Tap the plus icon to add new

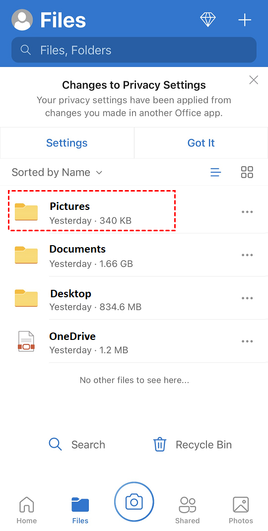[x=245, y=20]
